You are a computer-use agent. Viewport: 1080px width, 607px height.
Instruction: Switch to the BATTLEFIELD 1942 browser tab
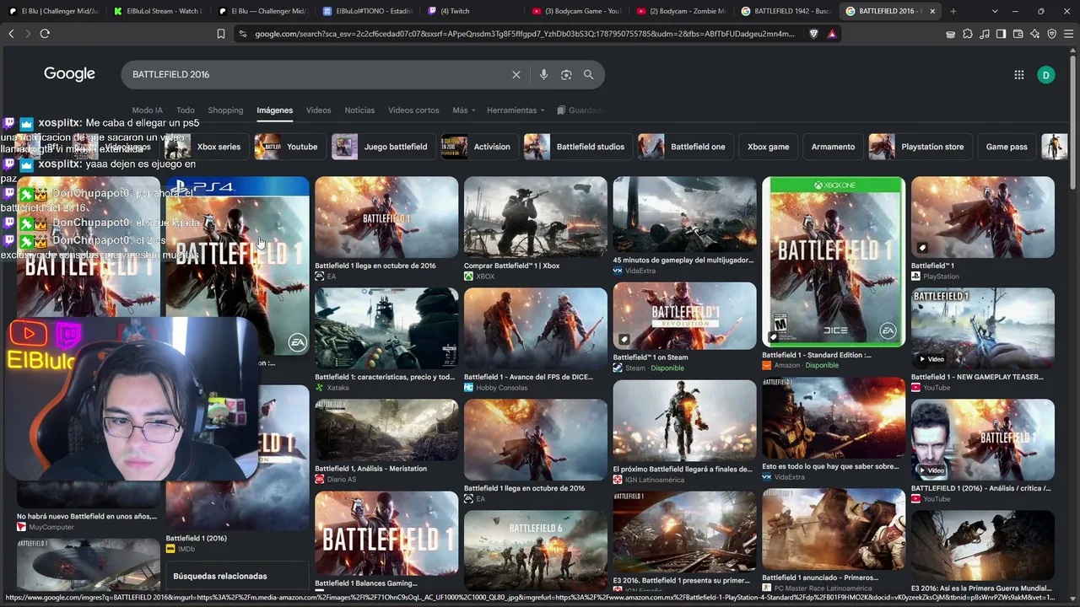(786, 11)
